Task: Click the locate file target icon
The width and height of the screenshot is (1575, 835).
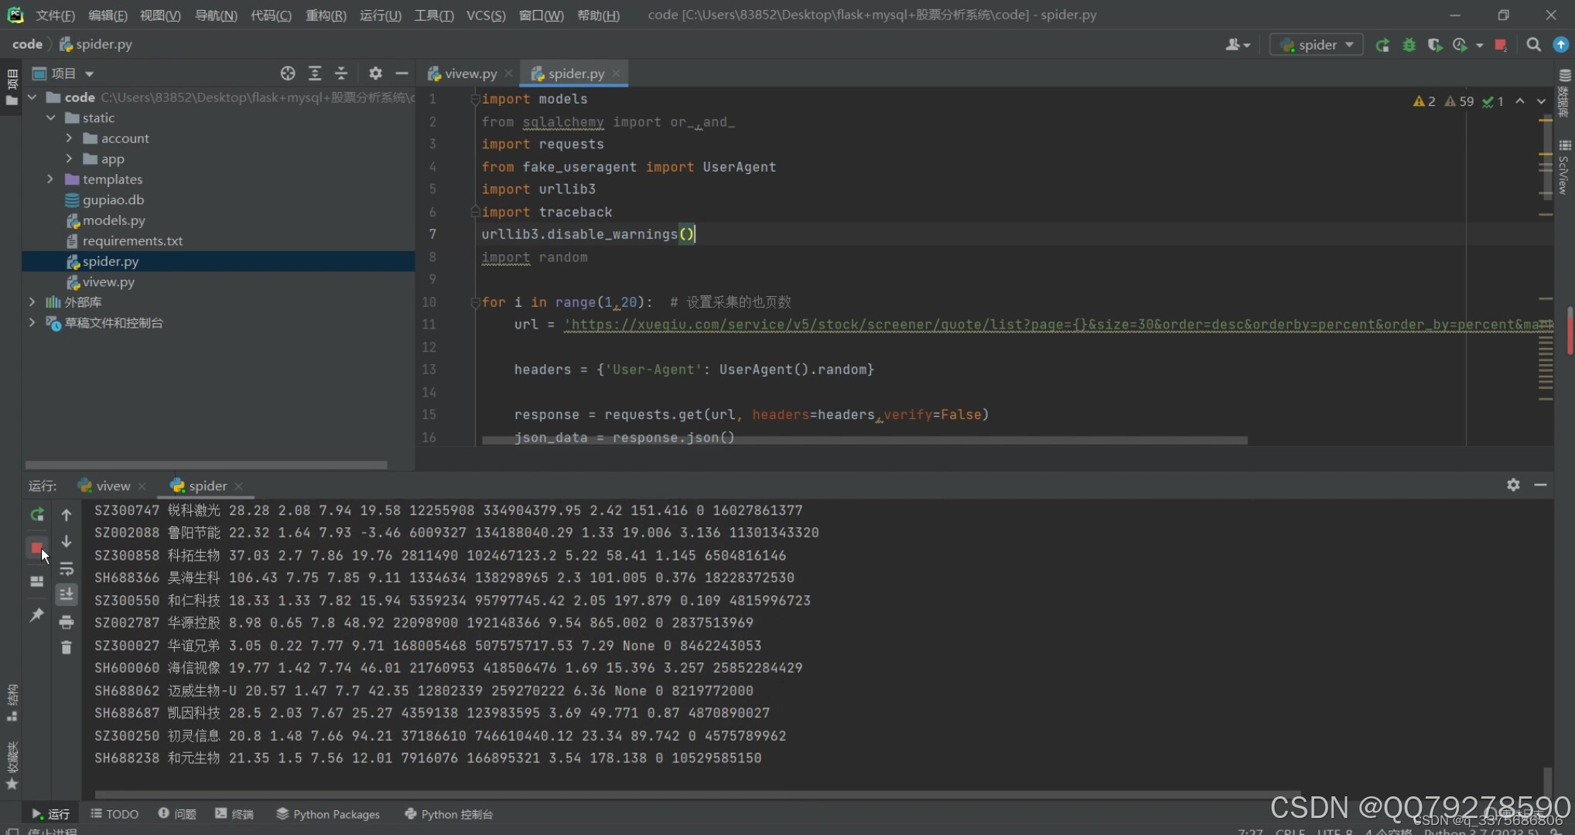Action: pos(288,73)
